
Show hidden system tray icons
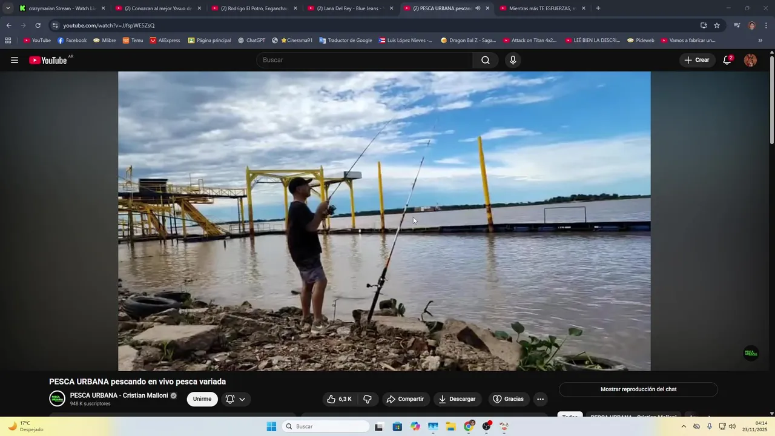click(x=684, y=426)
